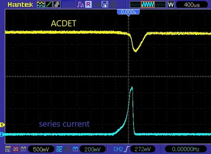
Task: Click the gray persistence display icon
Action: 57,4
